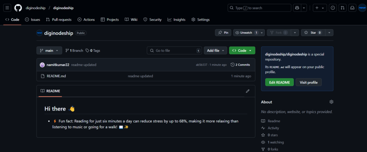Focus the Type / to search field
This screenshot has width=367, height=152.
[x=259, y=8]
